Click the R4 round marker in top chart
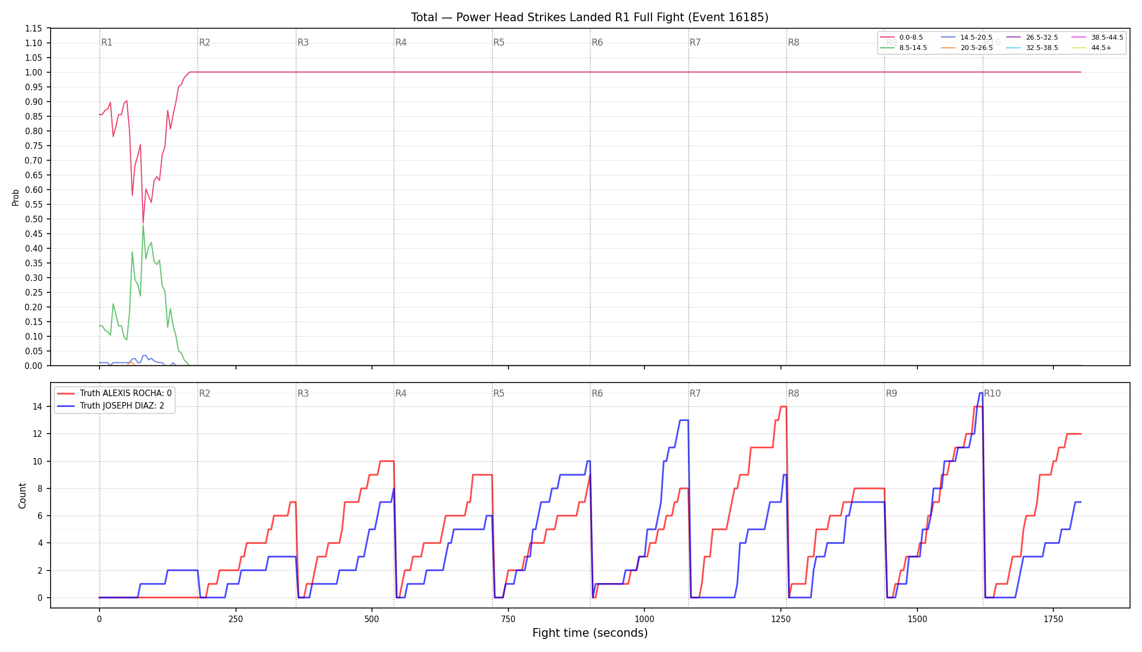The height and width of the screenshot is (652, 1142). (401, 42)
